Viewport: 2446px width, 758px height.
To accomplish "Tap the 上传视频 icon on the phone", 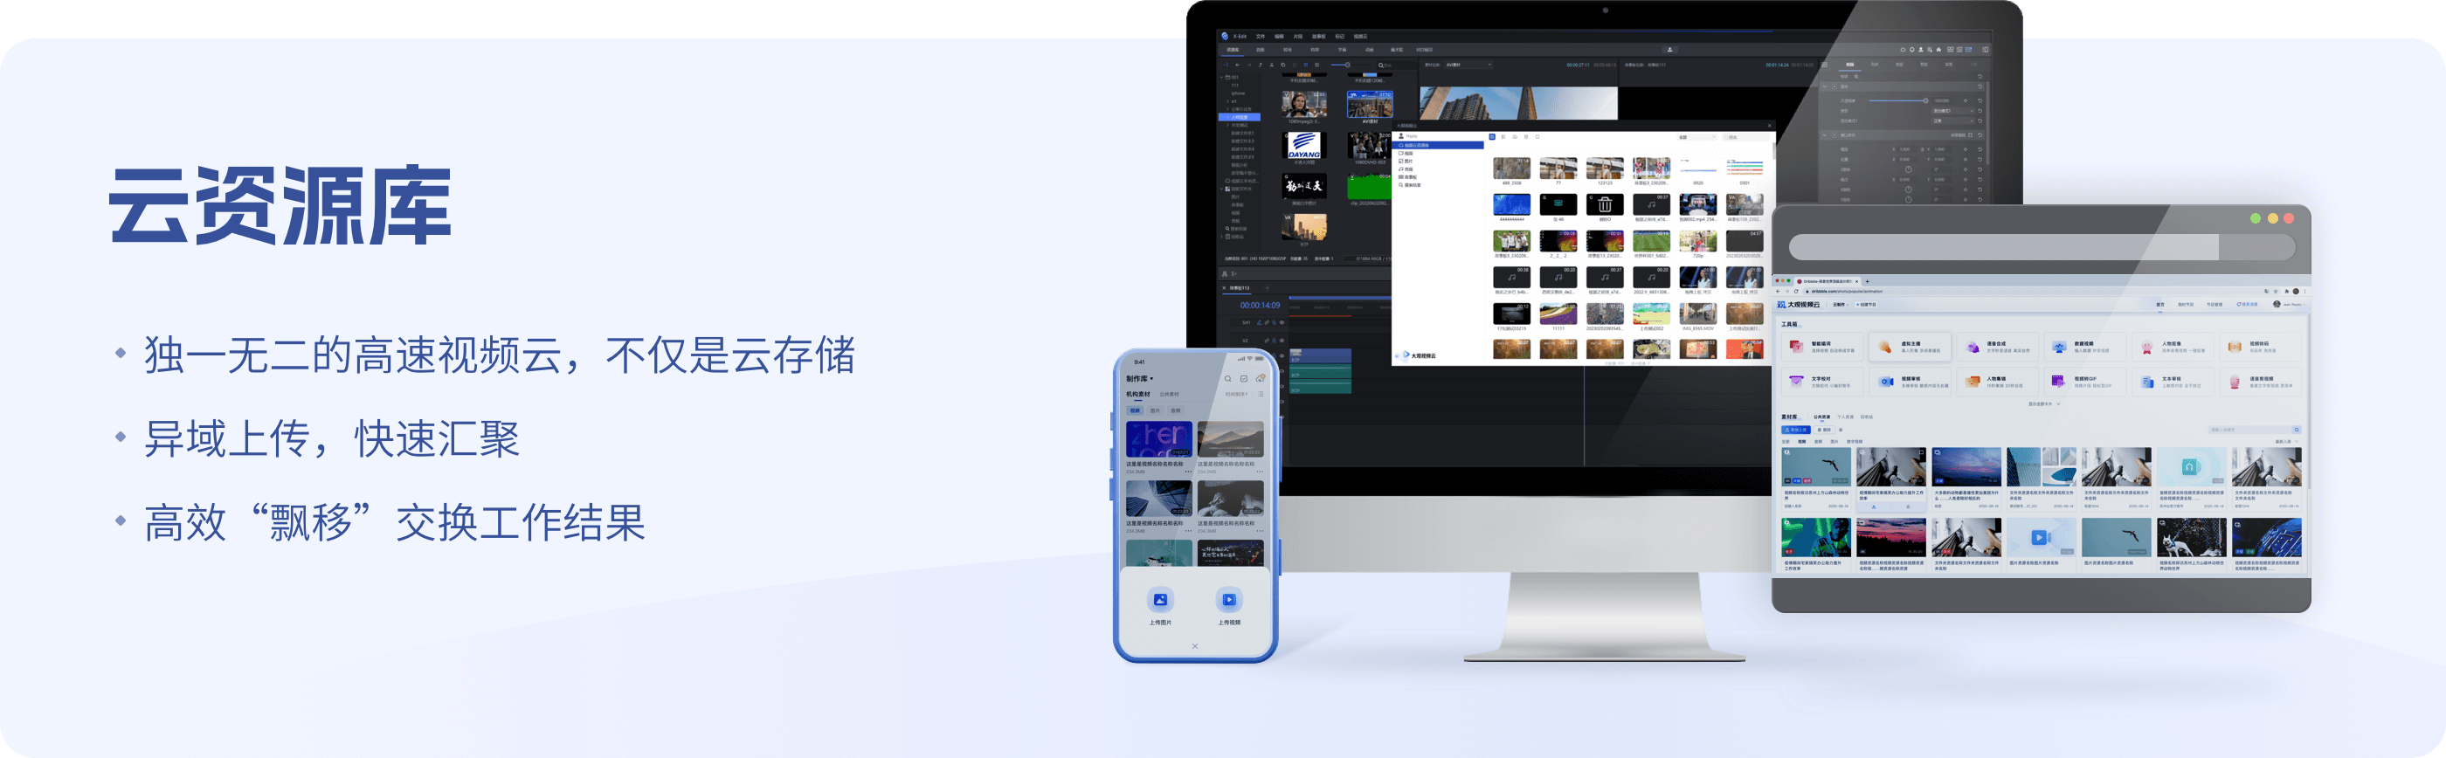I will coord(1229,600).
